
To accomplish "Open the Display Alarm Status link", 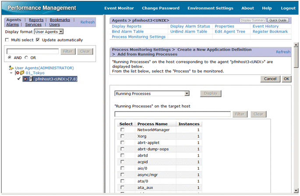I will point(191,26).
